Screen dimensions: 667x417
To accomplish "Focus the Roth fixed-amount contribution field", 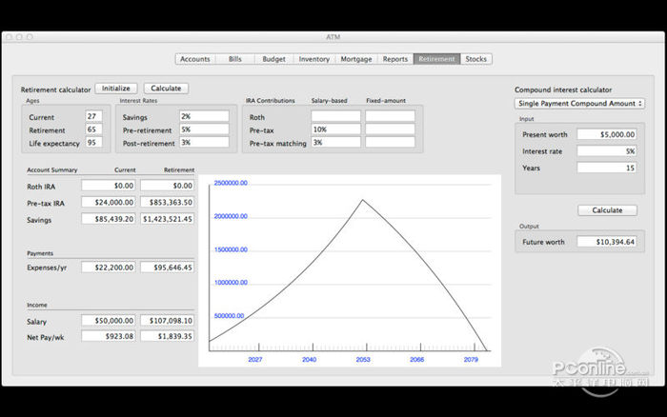I will coord(390,116).
